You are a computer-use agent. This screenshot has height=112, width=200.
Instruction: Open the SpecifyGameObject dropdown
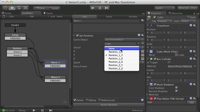(124, 40)
